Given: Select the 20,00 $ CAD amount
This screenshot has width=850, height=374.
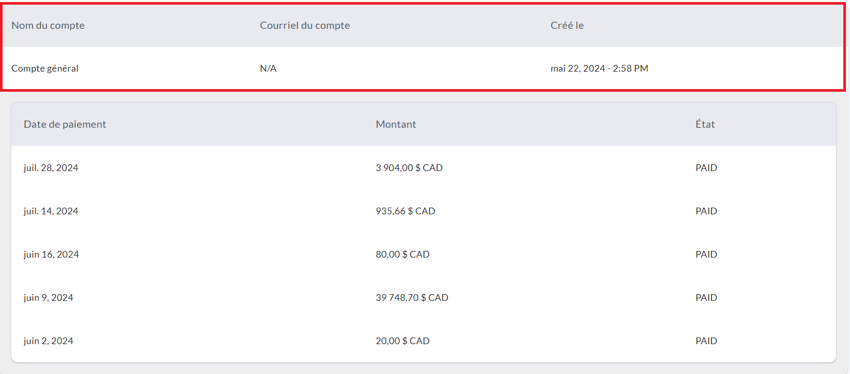Looking at the screenshot, I should (x=402, y=341).
